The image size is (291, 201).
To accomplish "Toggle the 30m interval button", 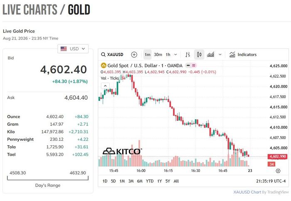I will tap(158, 54).
